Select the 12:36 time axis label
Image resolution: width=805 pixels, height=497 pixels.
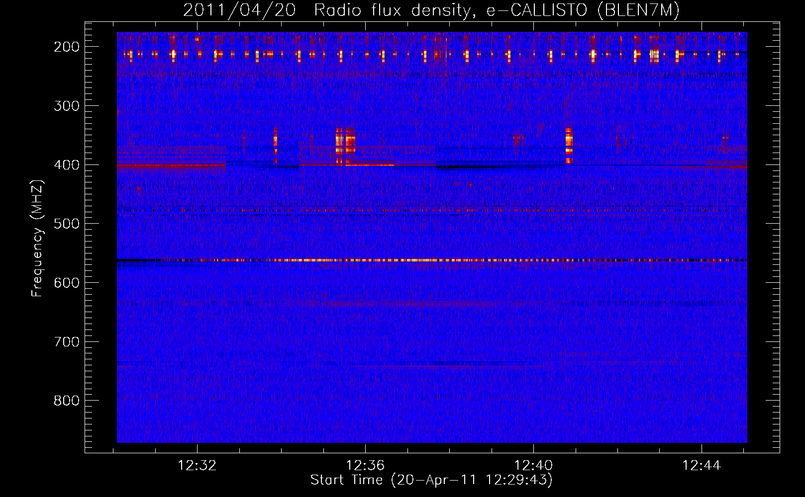pyautogui.click(x=365, y=466)
